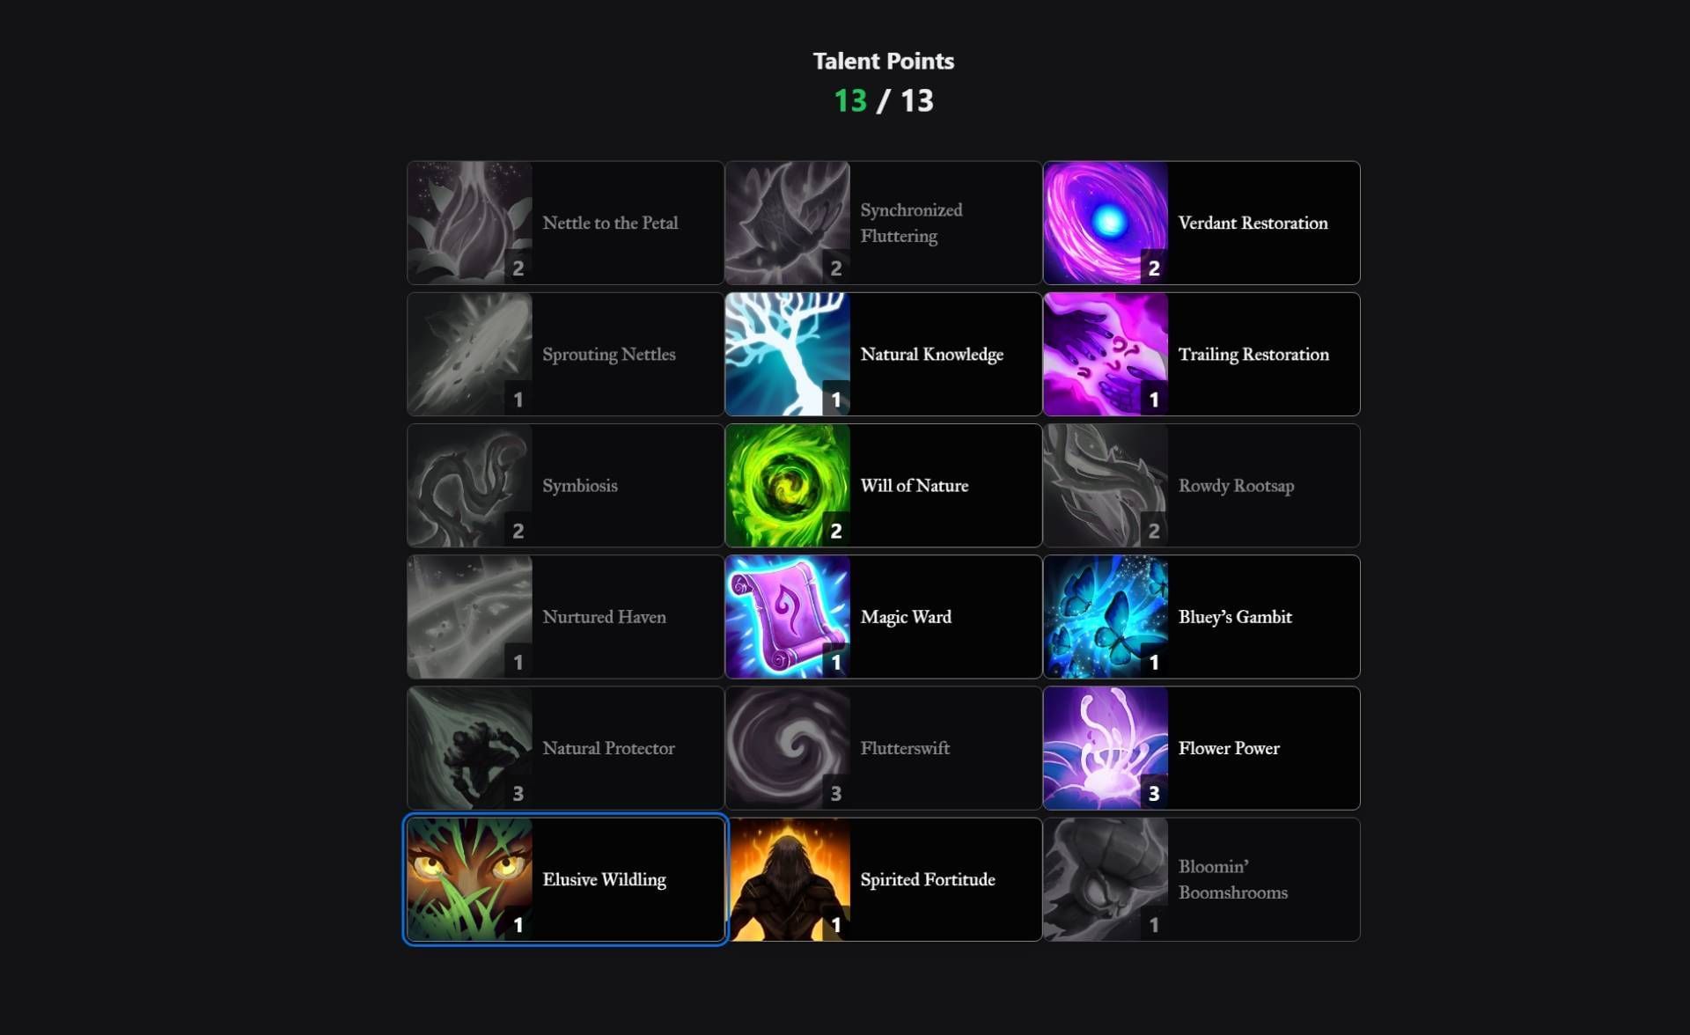Click the Bluey's Gambit butterflies icon

1106,616
